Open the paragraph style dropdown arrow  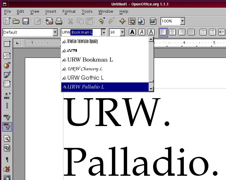pyautogui.click(x=55, y=32)
